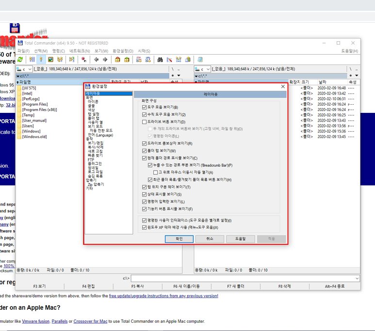
Task: Open the FTP connect icon
Action: [139, 60]
